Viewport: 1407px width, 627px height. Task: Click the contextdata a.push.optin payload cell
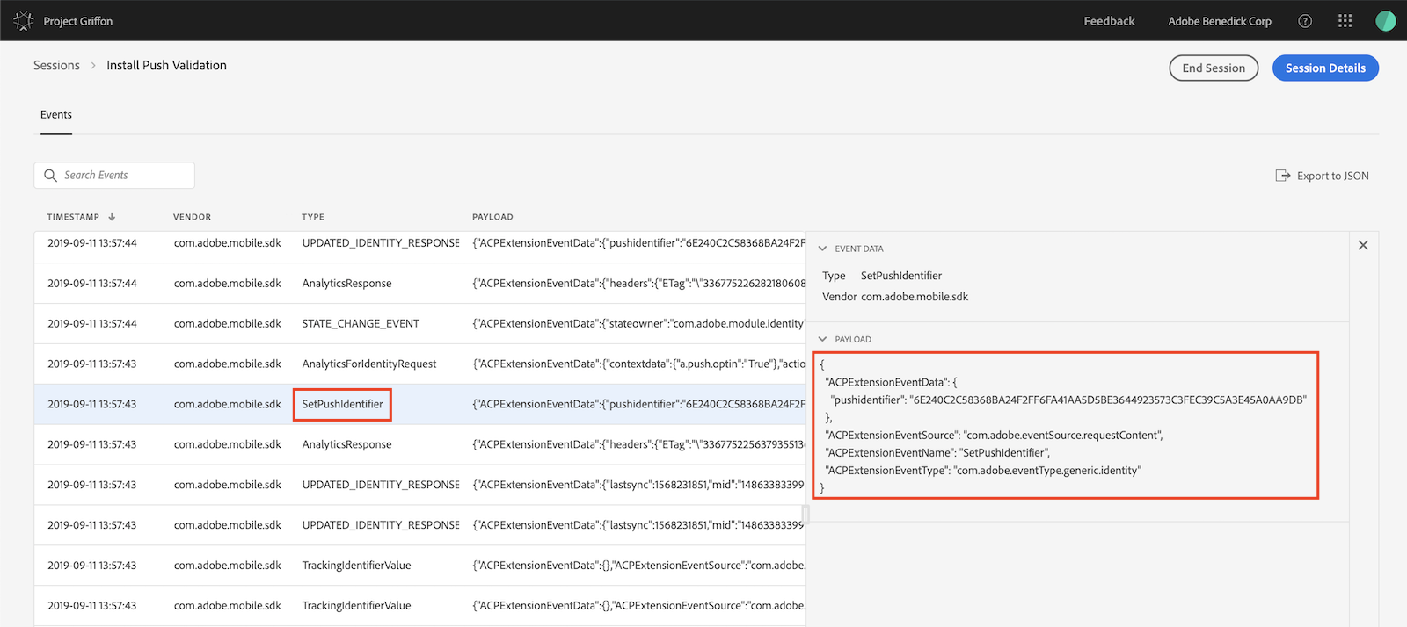[x=638, y=364]
